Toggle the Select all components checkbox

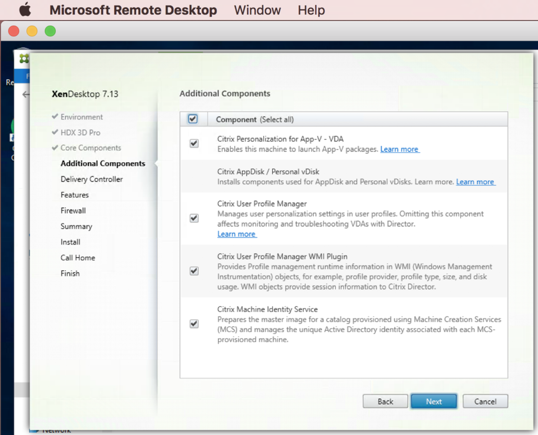point(193,119)
